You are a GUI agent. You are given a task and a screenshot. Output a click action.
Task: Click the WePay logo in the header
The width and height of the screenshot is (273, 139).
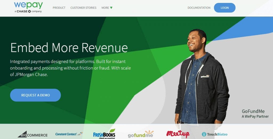[28, 7]
